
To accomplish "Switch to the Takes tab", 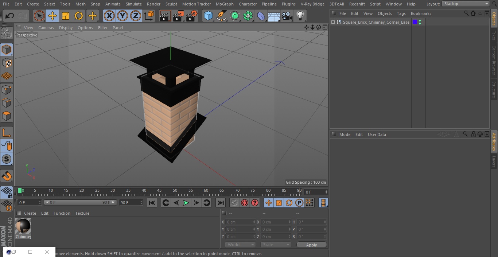I will coord(494,35).
